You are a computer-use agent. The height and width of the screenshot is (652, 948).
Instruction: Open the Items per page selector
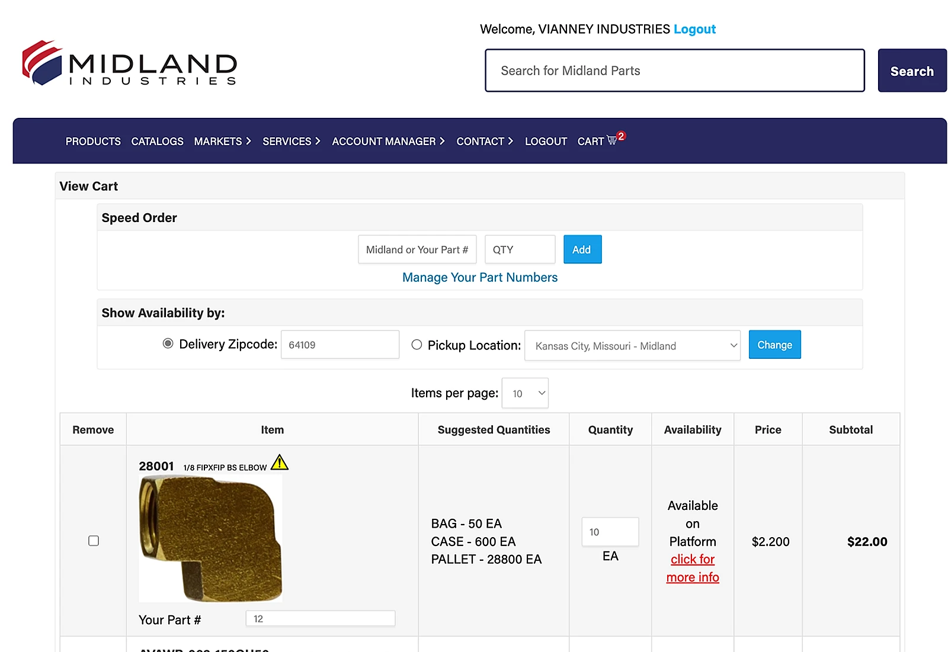(524, 393)
